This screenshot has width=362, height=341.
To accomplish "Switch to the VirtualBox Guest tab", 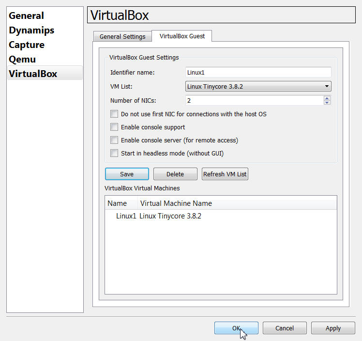I will tap(182, 36).
